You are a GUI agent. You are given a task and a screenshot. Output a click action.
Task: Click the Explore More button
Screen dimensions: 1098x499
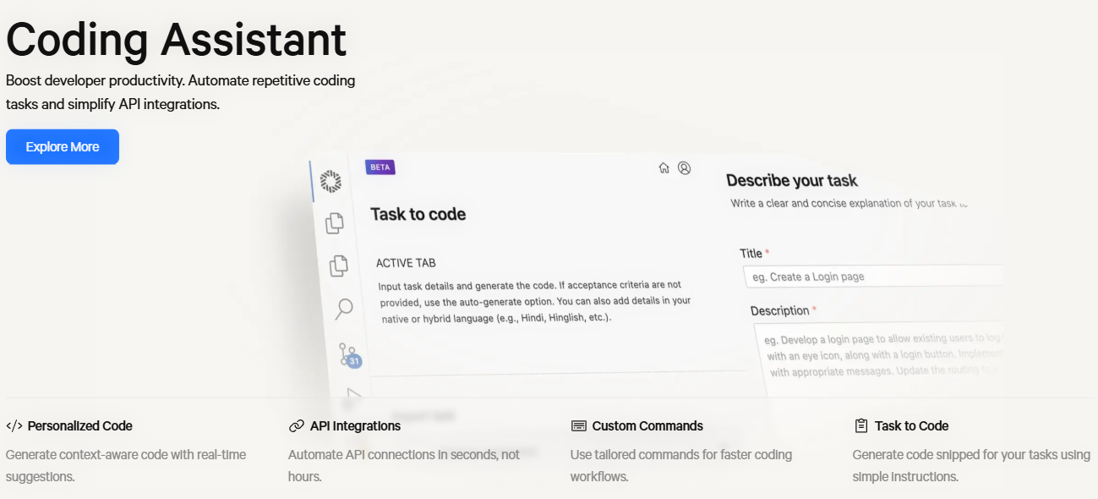(x=63, y=147)
